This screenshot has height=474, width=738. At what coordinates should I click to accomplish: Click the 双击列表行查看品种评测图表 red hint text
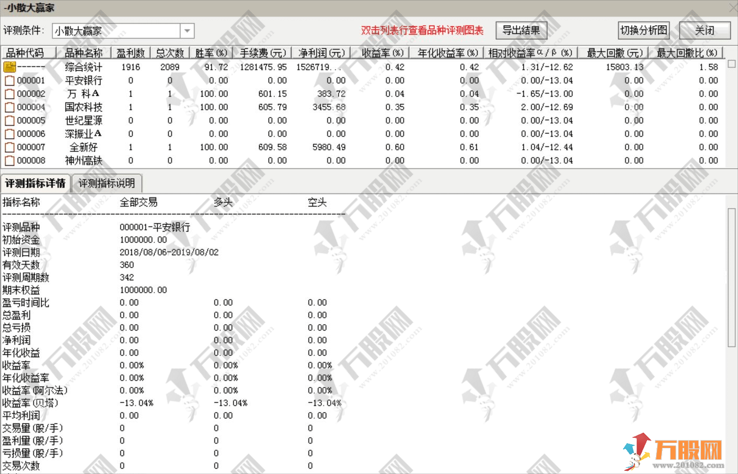[422, 30]
